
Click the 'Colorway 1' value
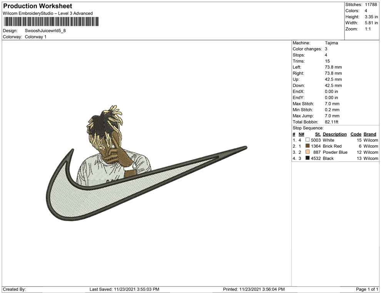(35, 37)
